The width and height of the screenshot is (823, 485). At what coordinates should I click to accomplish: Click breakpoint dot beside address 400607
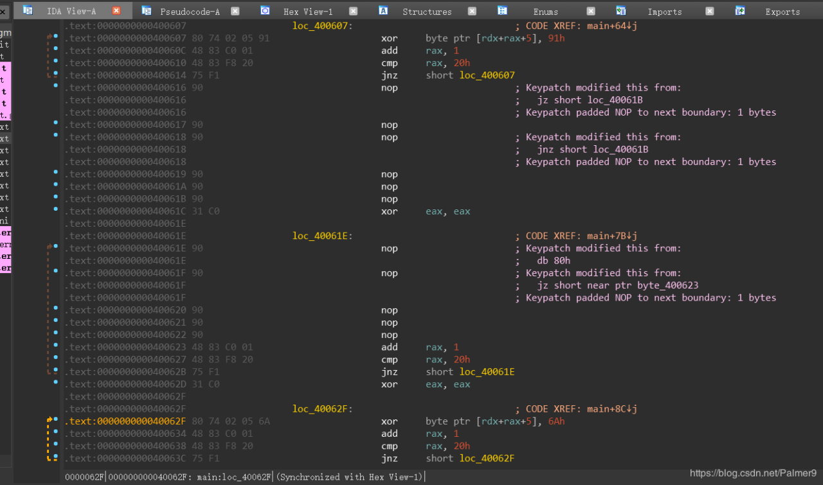coord(56,38)
